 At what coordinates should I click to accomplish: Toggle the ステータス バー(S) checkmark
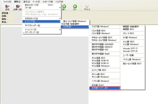point(42,32)
